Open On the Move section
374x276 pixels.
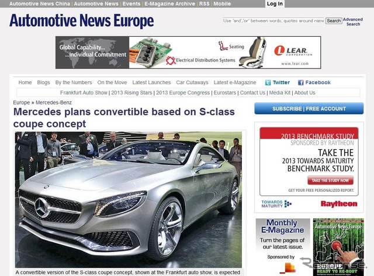point(112,82)
